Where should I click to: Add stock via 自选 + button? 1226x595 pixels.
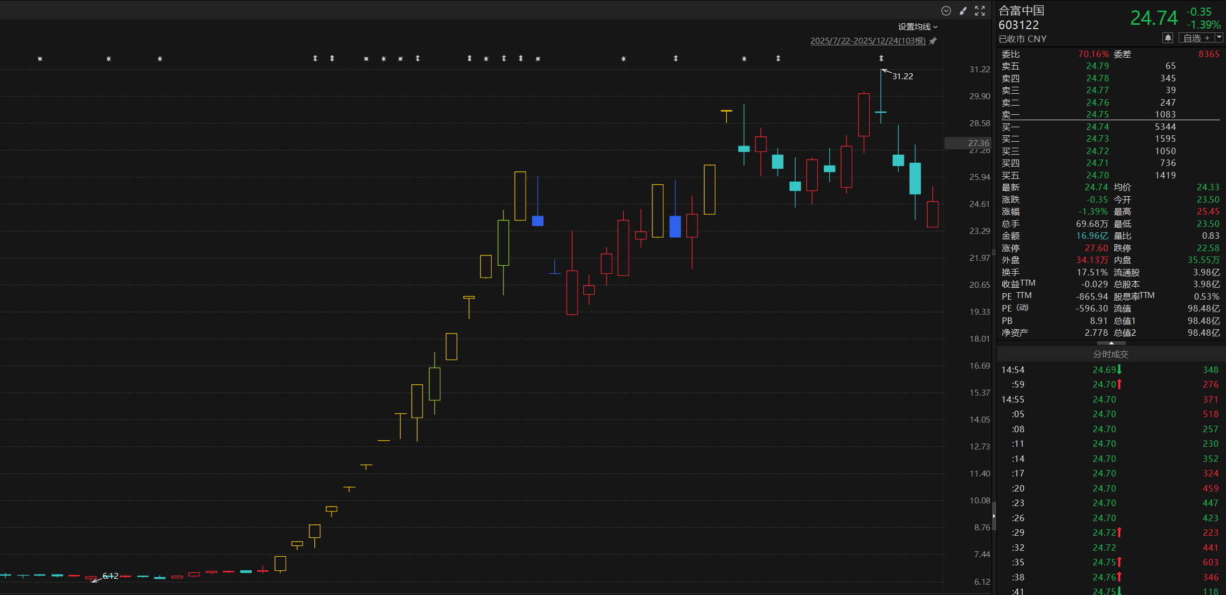(x=1196, y=38)
